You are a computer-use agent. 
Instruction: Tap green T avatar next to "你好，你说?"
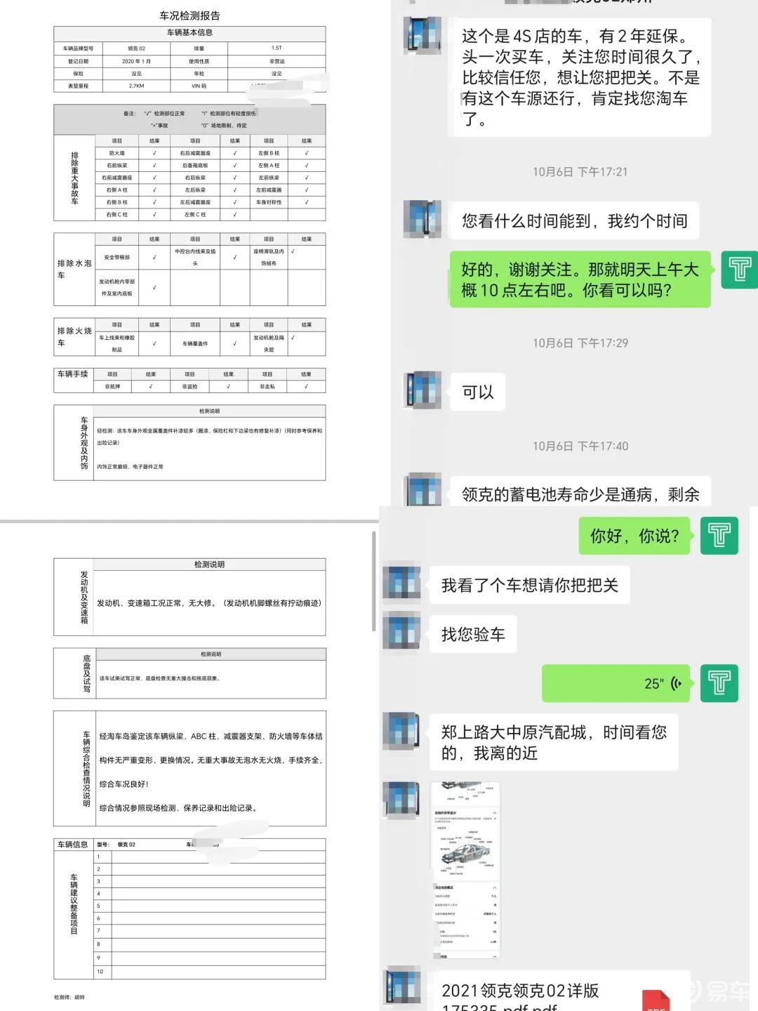coord(719,536)
